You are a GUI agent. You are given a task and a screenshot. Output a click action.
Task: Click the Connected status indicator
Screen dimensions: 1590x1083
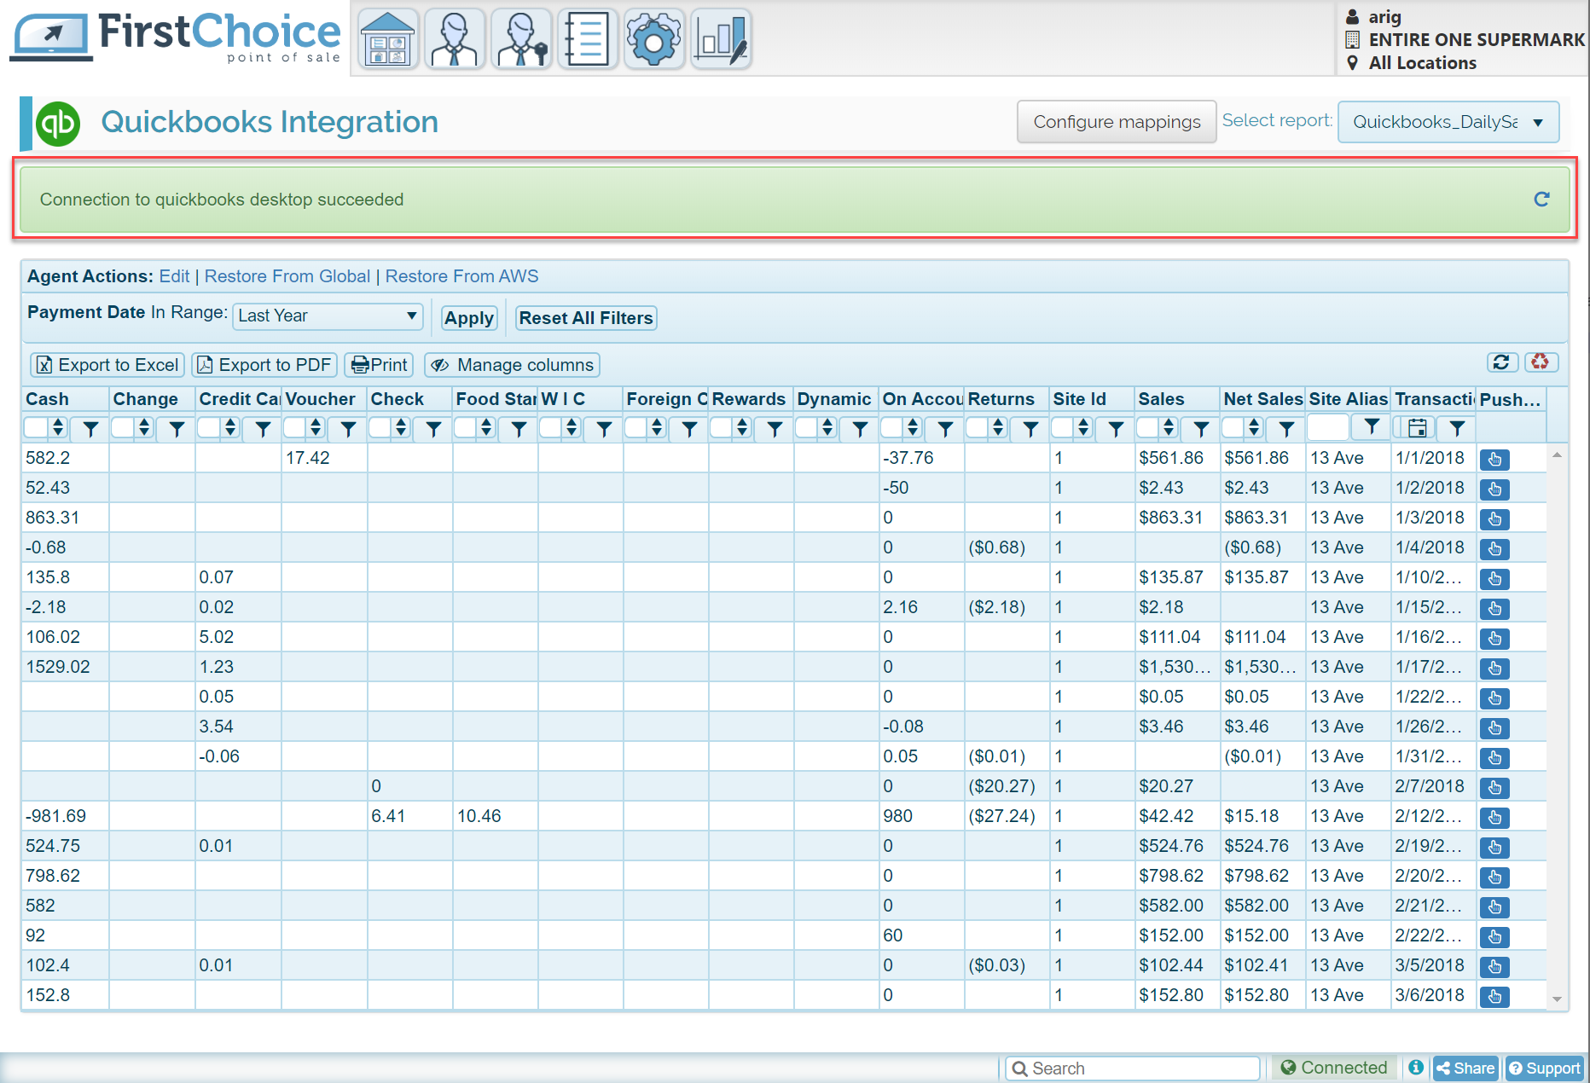[1334, 1068]
